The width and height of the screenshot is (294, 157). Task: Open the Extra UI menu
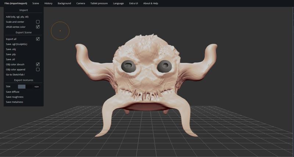(x=133, y=3)
